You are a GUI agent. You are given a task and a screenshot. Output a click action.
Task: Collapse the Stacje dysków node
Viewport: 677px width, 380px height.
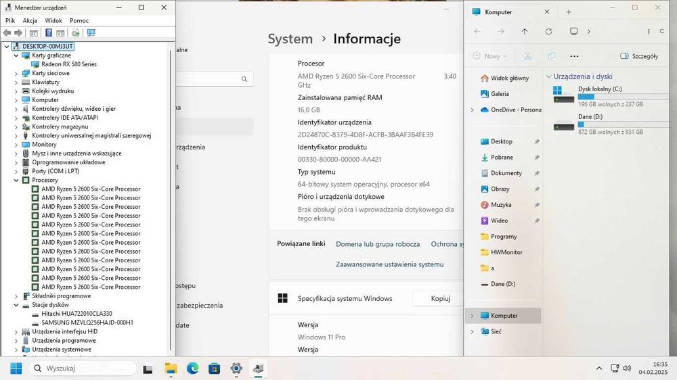coord(16,305)
